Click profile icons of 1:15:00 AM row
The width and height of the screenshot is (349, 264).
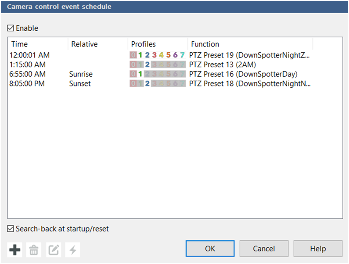point(157,65)
